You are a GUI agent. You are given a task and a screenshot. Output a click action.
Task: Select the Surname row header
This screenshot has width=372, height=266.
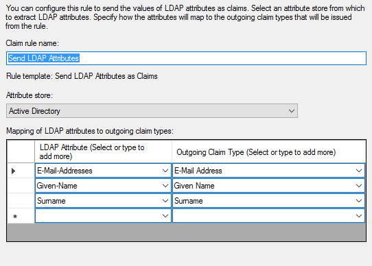click(21, 201)
